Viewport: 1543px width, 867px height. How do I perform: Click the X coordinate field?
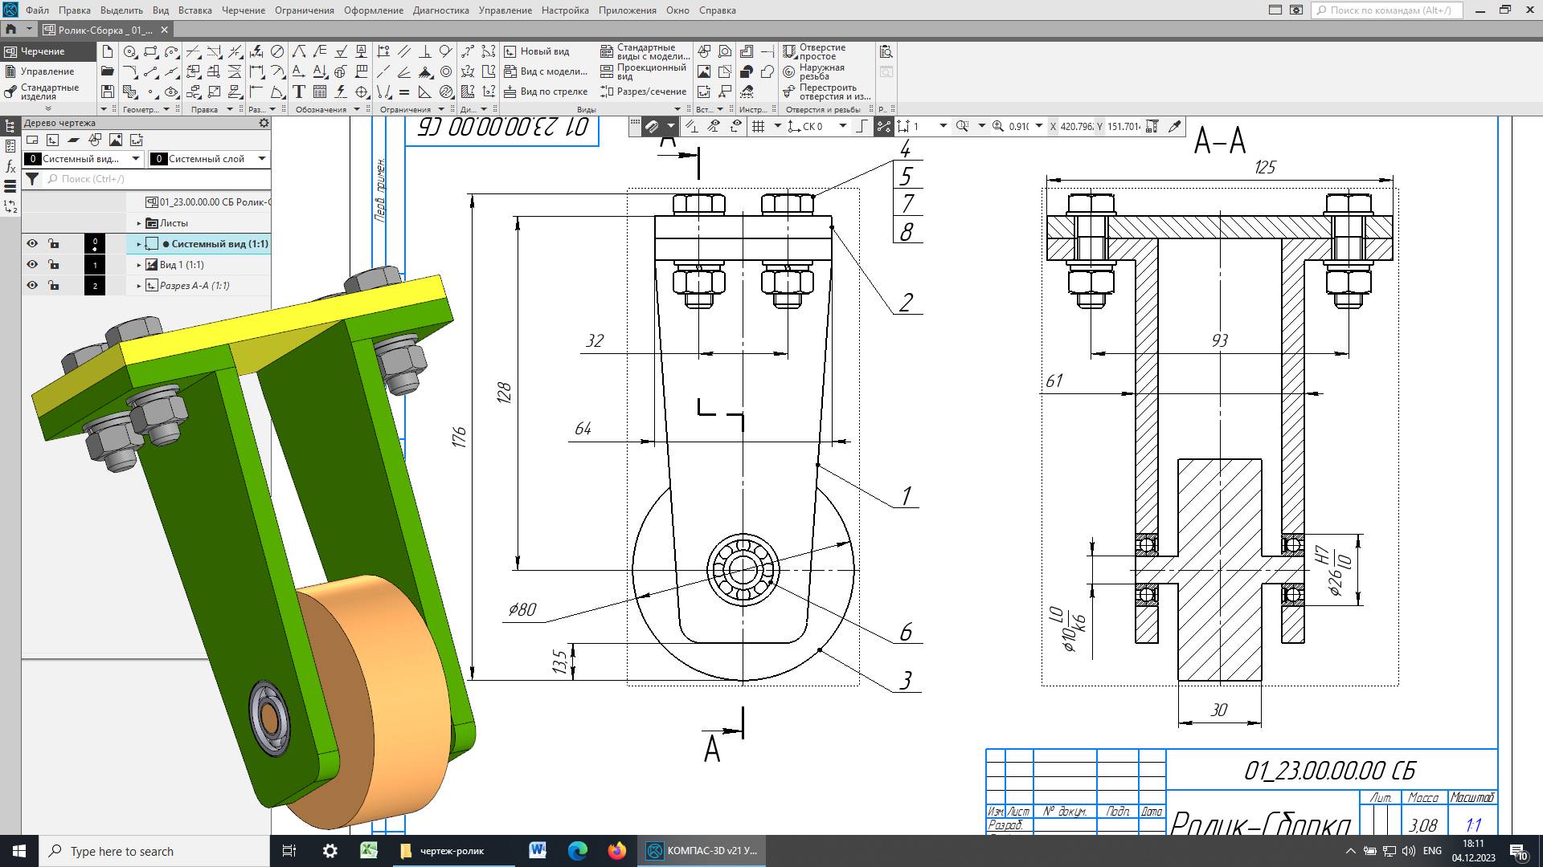(1077, 126)
